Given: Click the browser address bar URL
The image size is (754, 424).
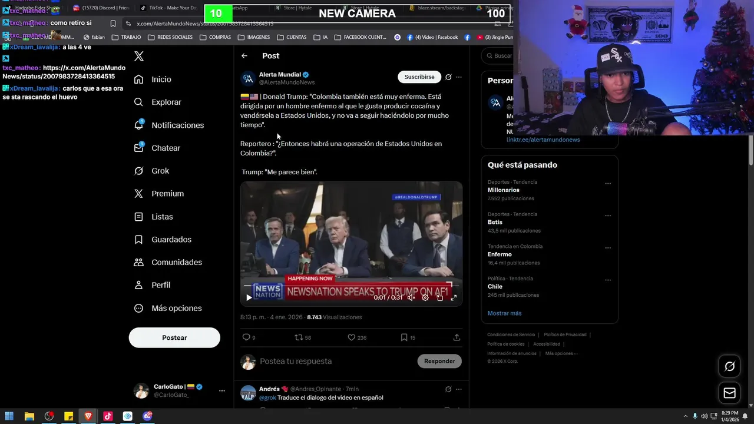Looking at the screenshot, I should point(205,24).
